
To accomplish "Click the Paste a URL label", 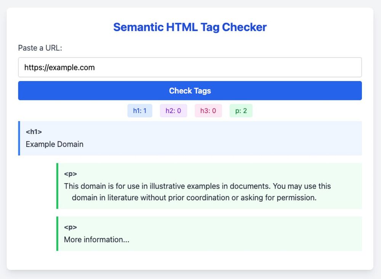I will click(x=40, y=48).
